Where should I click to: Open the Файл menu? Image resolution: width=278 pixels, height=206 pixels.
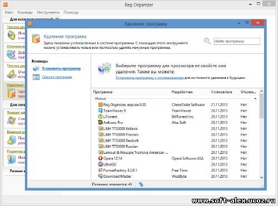coord(9,12)
